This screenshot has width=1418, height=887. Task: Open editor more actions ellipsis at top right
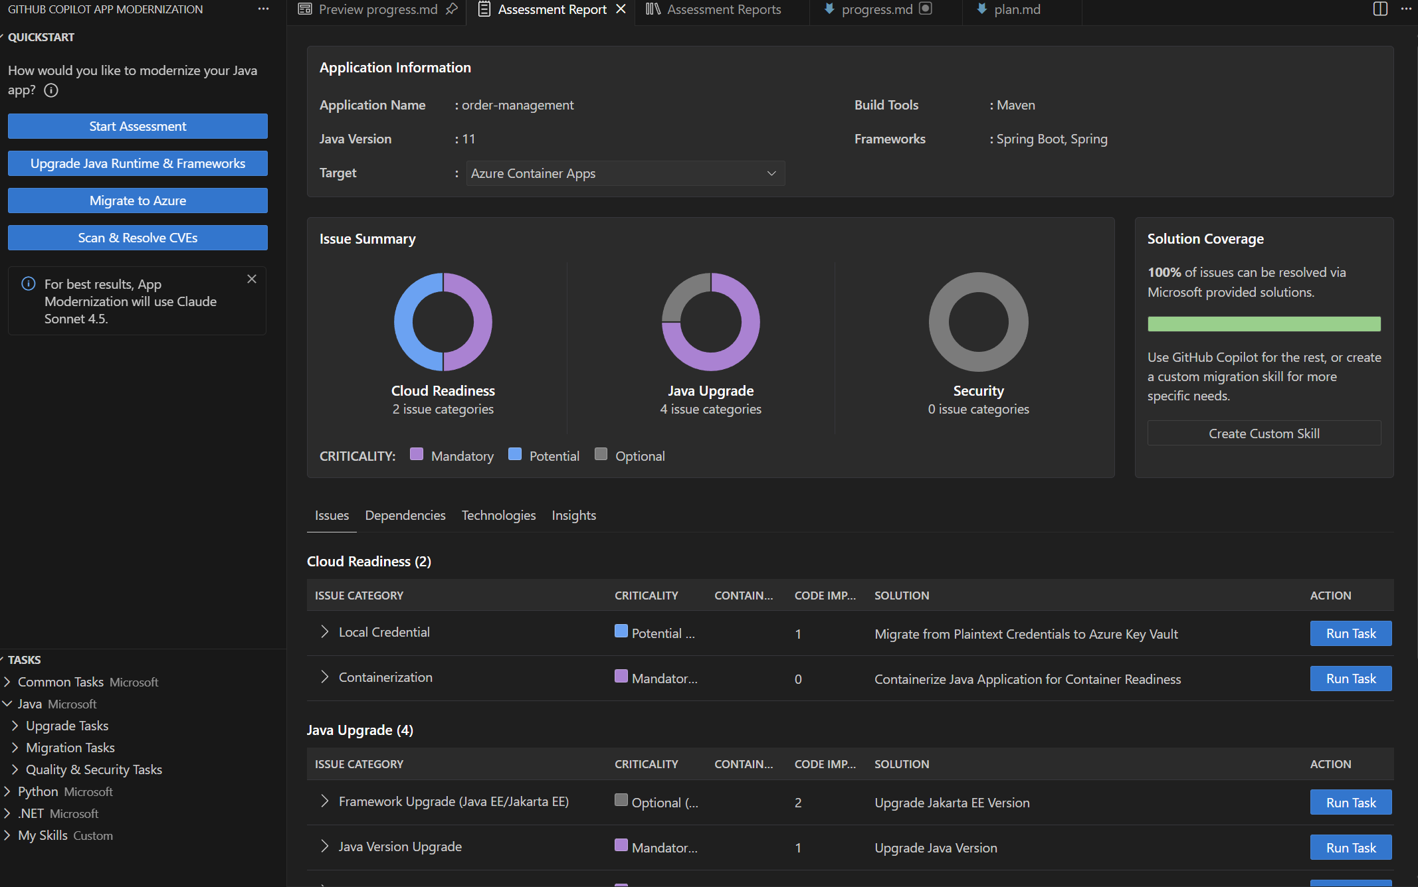(1406, 9)
